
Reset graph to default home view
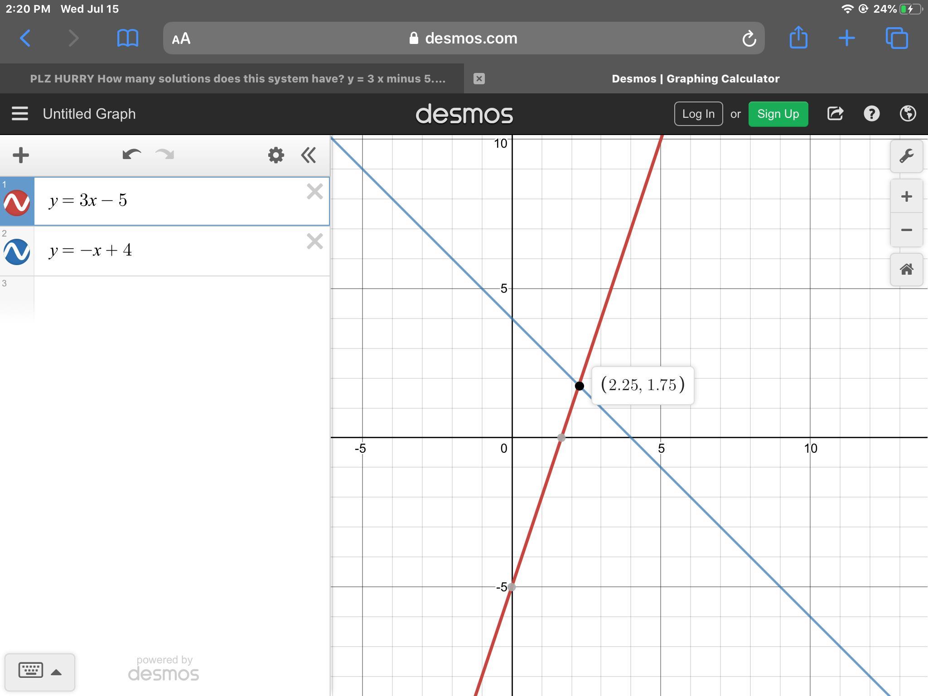[x=906, y=270]
